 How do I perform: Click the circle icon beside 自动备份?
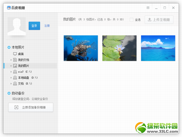tap(9, 93)
